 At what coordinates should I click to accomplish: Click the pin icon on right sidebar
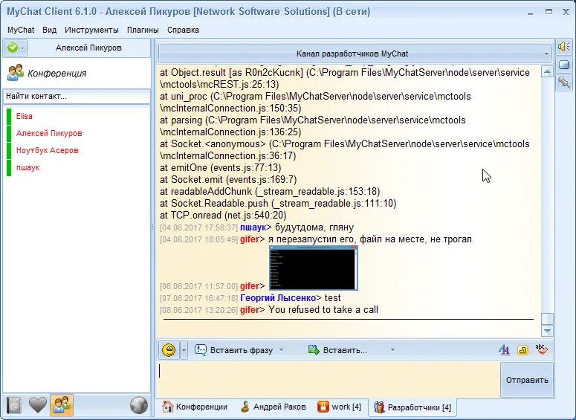[x=564, y=83]
